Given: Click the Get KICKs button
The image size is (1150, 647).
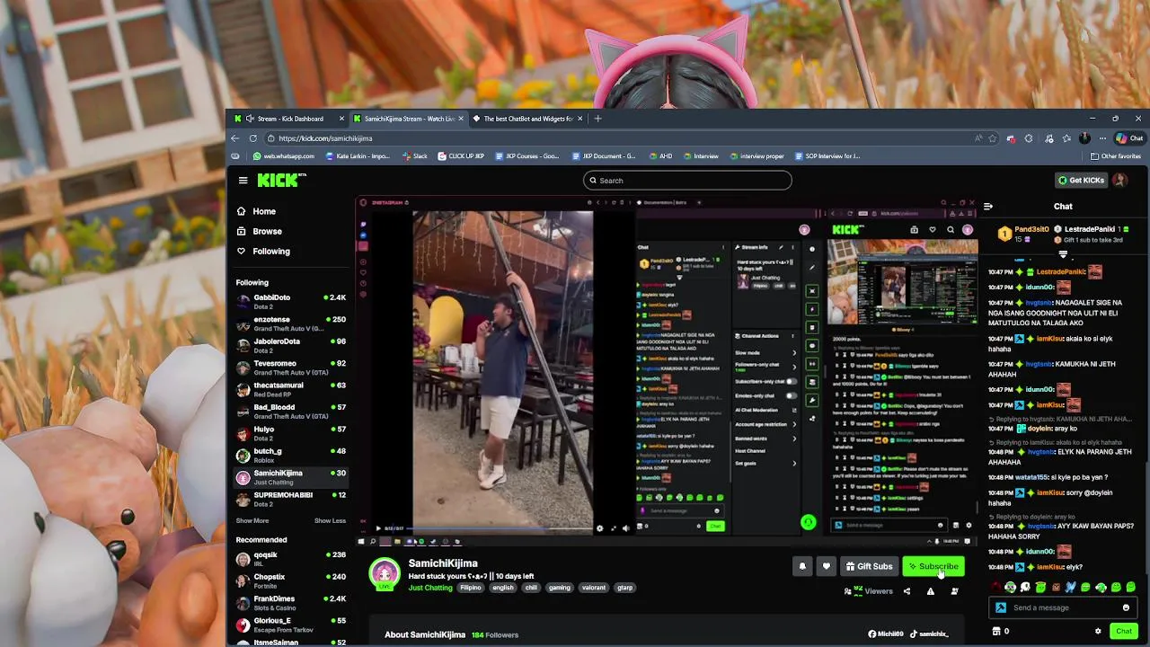Looking at the screenshot, I should click(x=1081, y=181).
